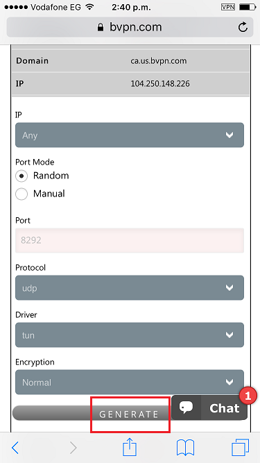The image size is (260, 463).
Task: Tap the padlock icon in address bar
Action: (x=101, y=28)
